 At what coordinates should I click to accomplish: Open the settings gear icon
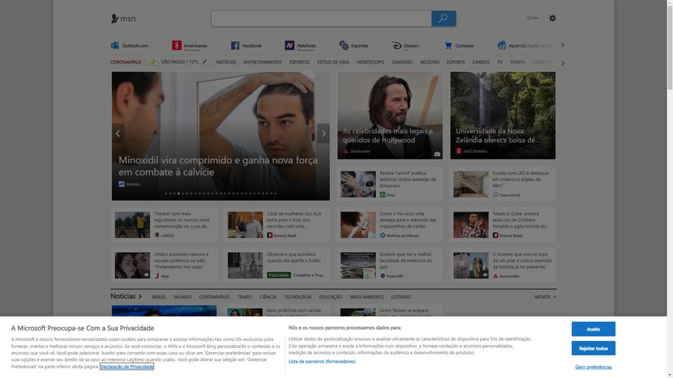(552, 18)
